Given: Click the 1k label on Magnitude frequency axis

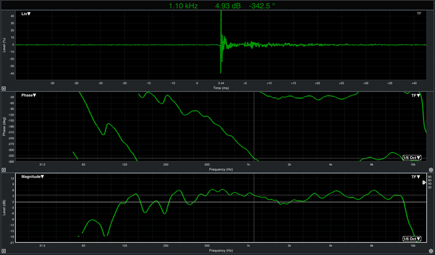Looking at the screenshot, I should point(248,246).
